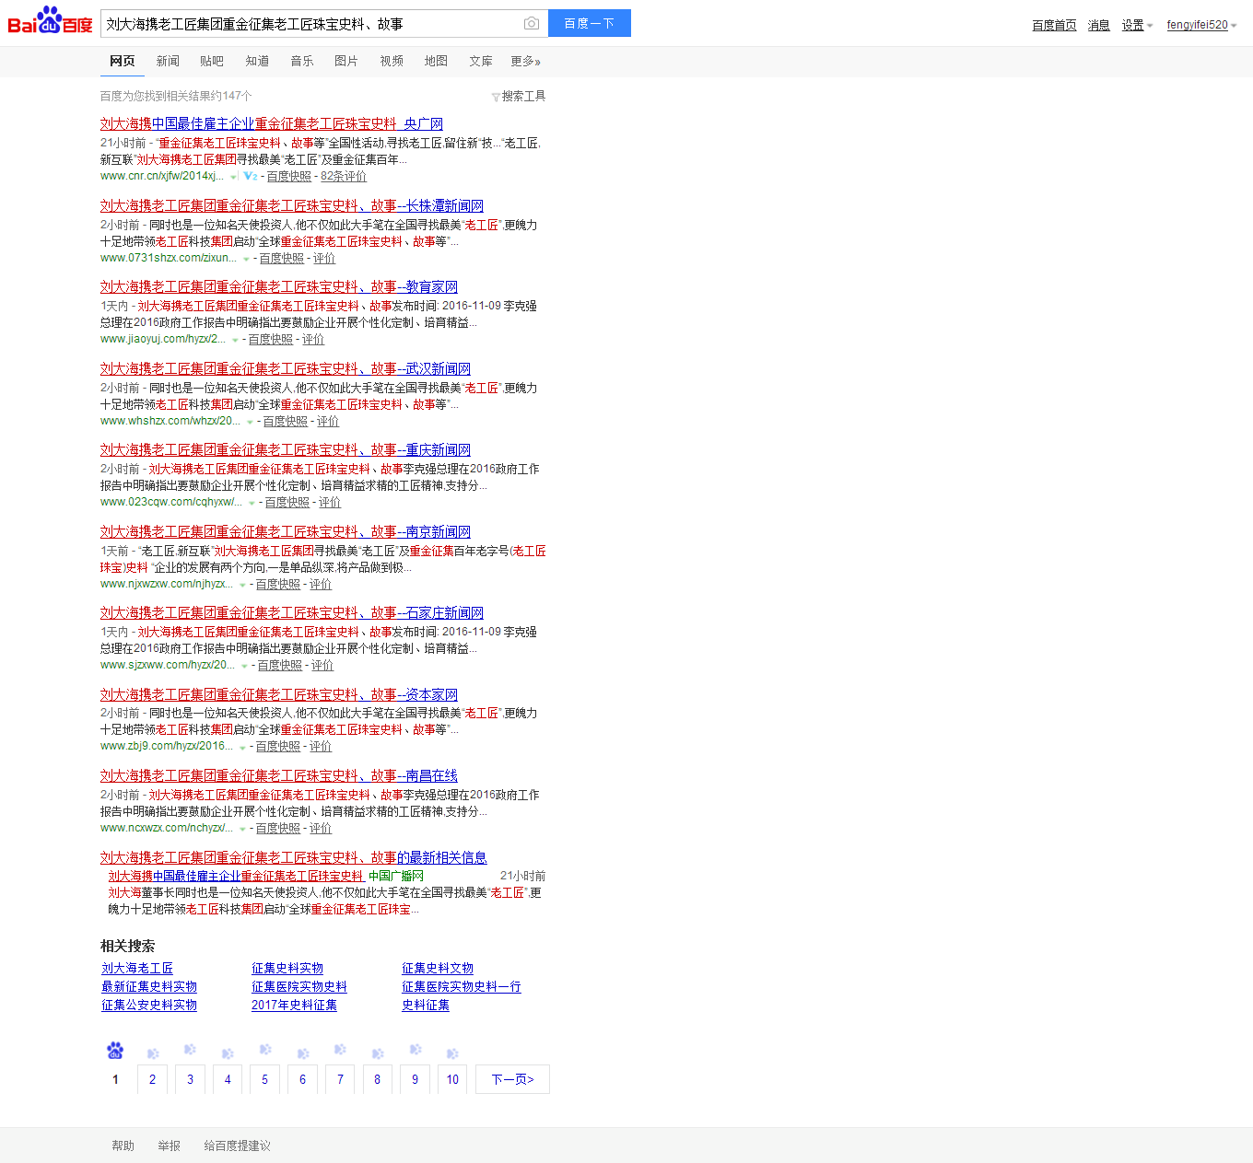Open the 设置 settings dropdown
This screenshot has height=1163, width=1253.
point(1137,25)
